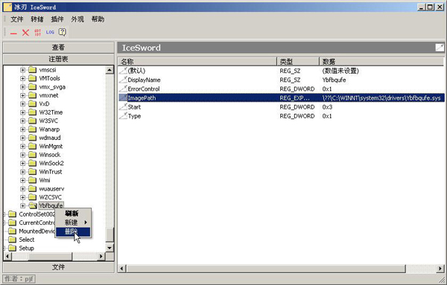The image size is (447, 285).
Task: Click the DisplayName value icon
Action: coord(123,80)
